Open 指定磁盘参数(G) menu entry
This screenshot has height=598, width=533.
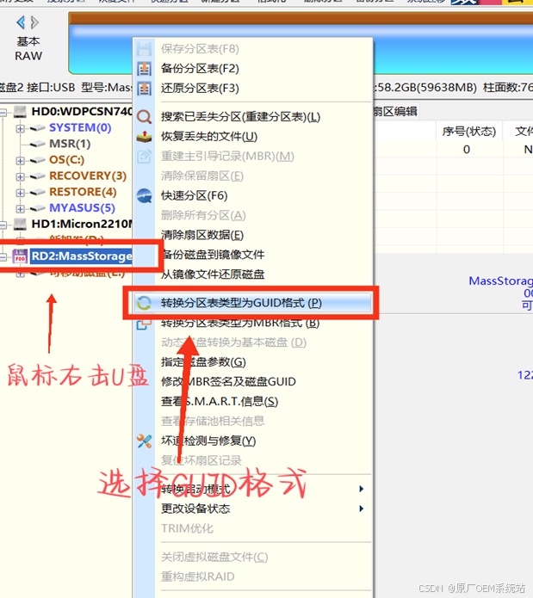204,362
